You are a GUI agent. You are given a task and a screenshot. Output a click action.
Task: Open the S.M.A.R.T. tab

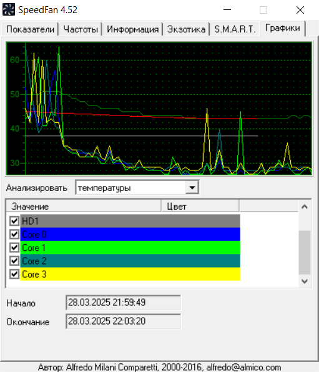[x=235, y=29]
